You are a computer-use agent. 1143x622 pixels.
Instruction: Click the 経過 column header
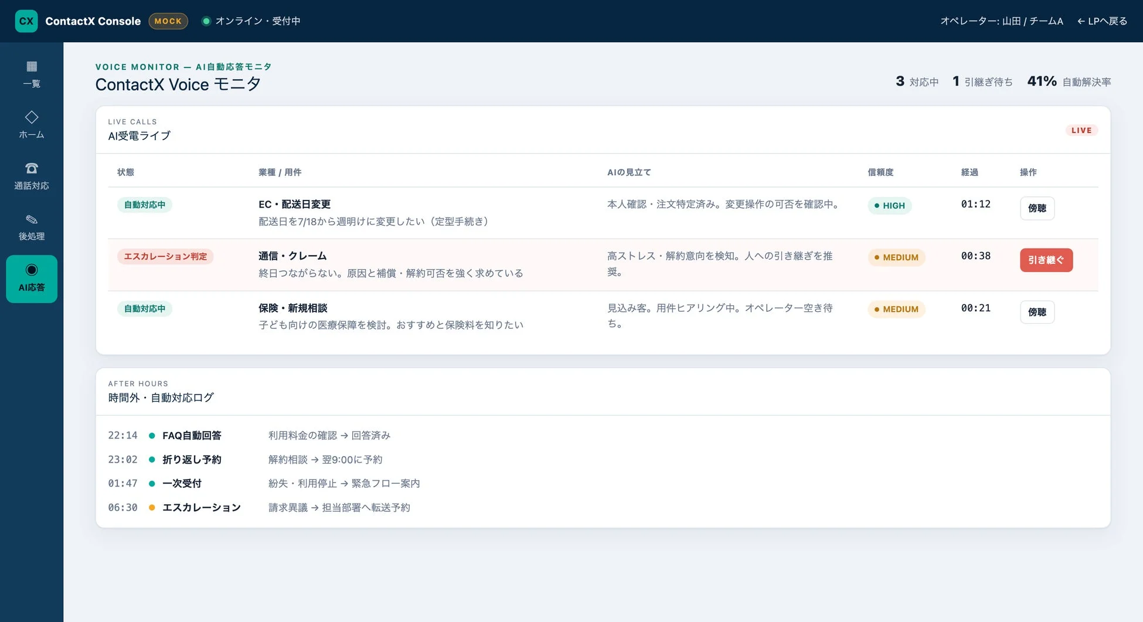pyautogui.click(x=969, y=172)
